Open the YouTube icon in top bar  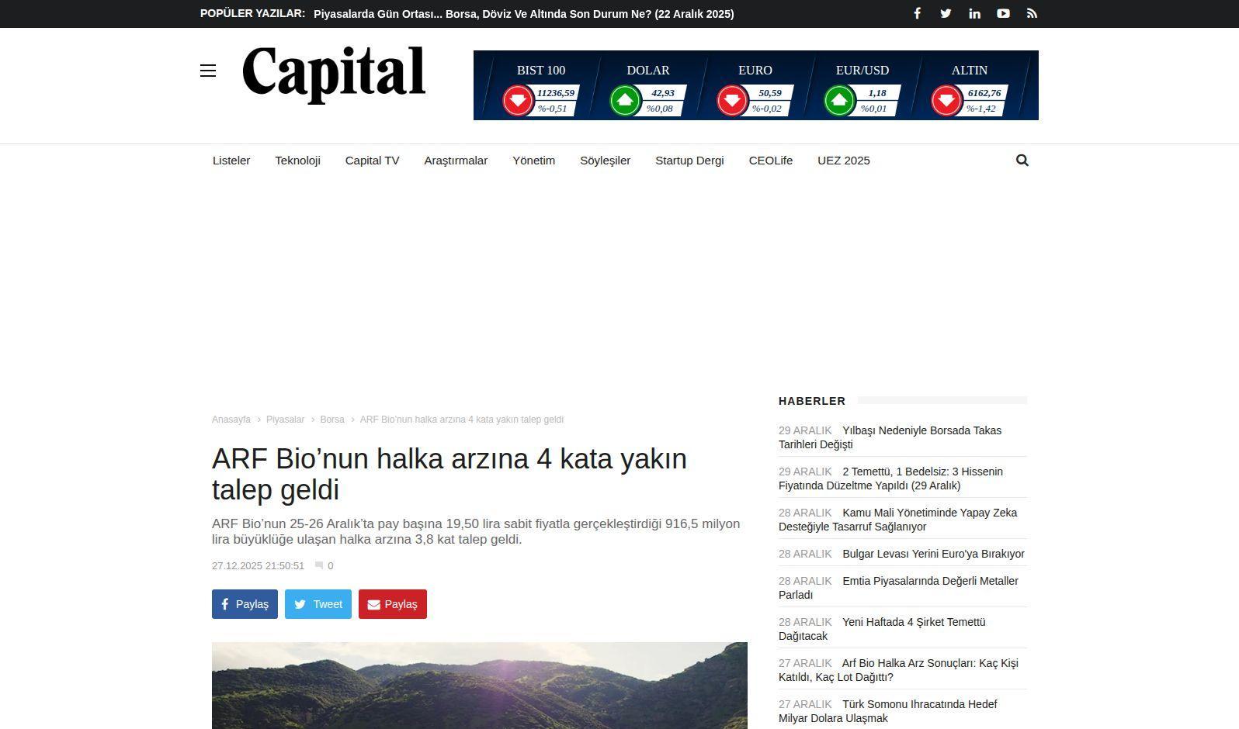(1003, 14)
